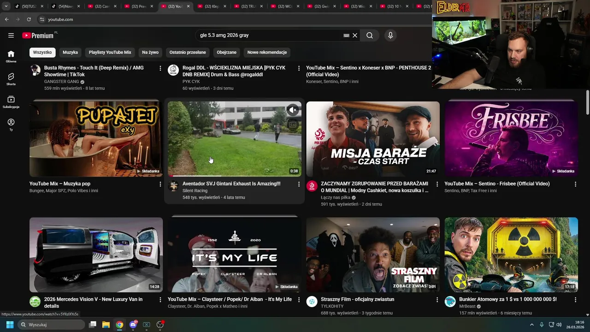Open 2026 Mercedes Vision V title link
Screen dimensions: 590x332
pyautogui.click(x=93, y=302)
